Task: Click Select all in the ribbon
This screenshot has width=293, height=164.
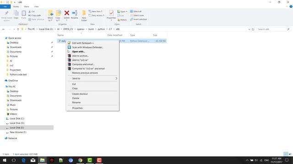Action: (x=136, y=11)
